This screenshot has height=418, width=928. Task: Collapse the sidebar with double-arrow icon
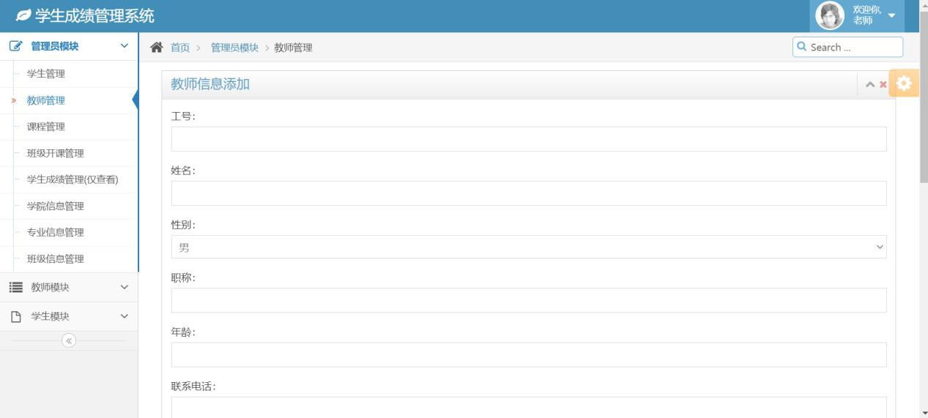[69, 340]
